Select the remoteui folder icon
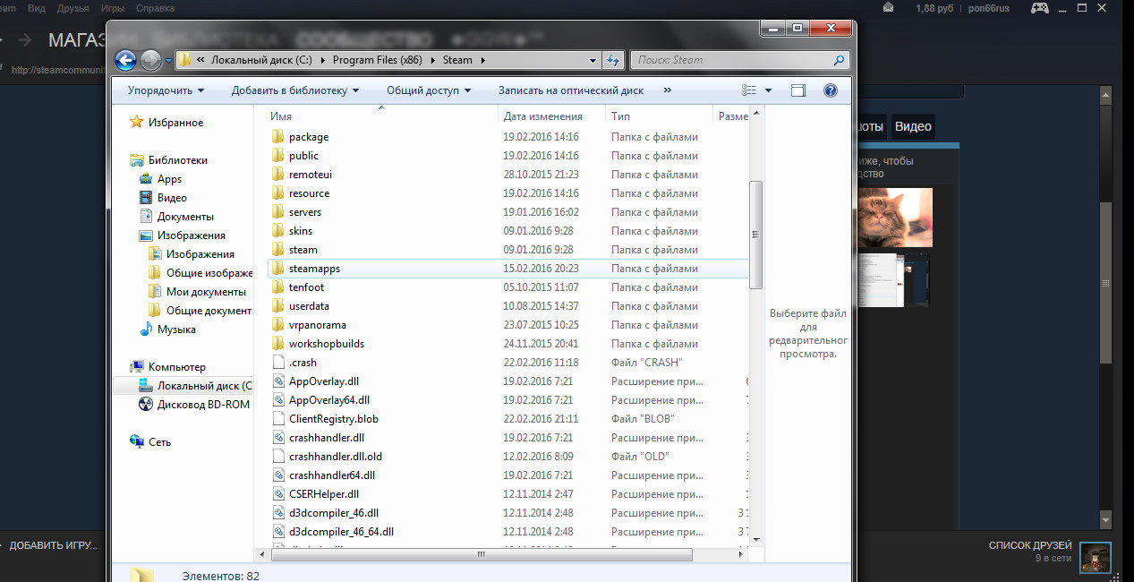This screenshot has height=582, width=1134. (x=277, y=175)
